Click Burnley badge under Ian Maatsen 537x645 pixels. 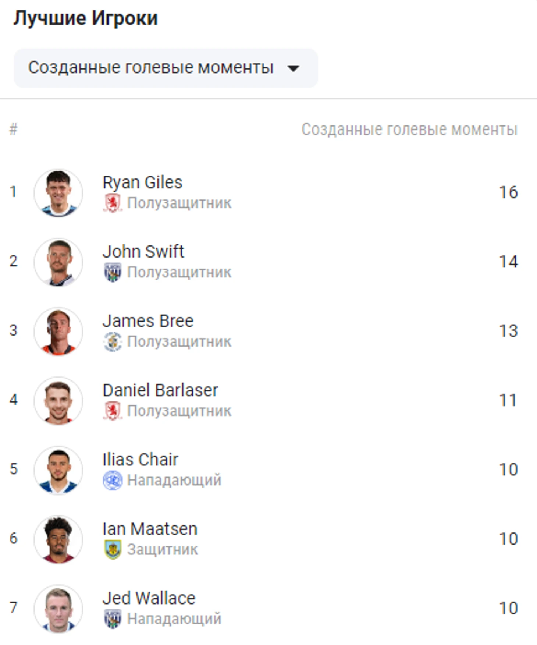pos(113,550)
